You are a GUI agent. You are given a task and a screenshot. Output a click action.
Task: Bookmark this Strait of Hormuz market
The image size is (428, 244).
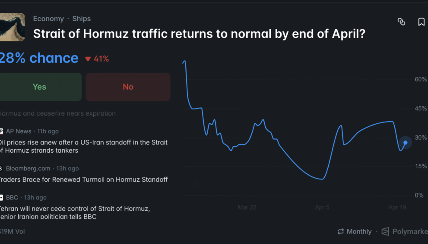[x=421, y=22]
